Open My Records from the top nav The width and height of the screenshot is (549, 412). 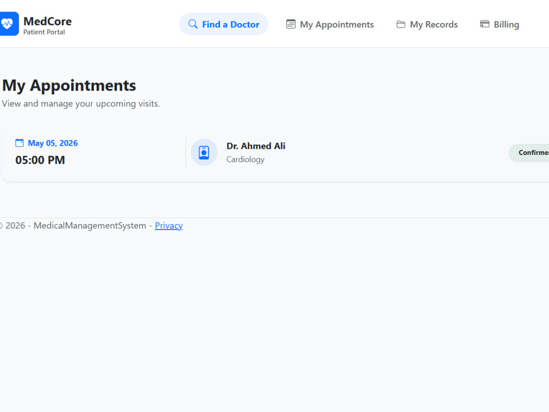(x=427, y=24)
